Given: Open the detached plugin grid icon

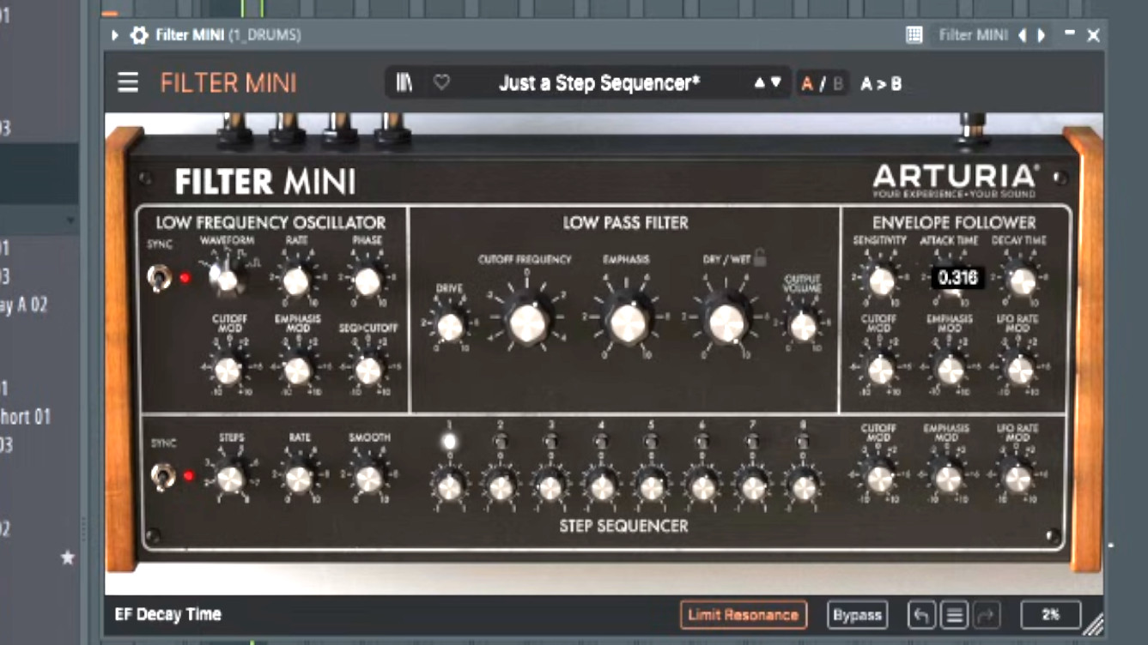Looking at the screenshot, I should [914, 35].
